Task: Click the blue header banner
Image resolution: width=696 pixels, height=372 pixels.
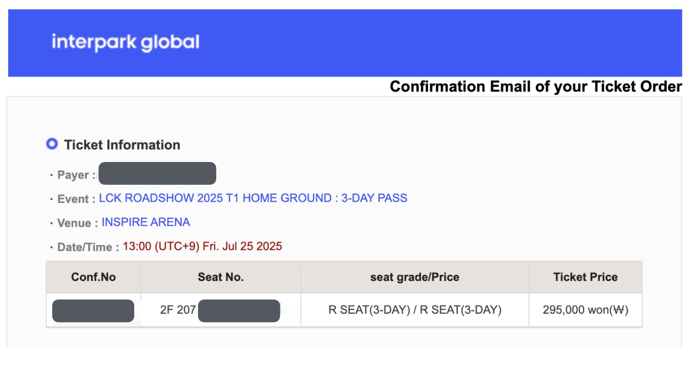Action: tap(345, 43)
